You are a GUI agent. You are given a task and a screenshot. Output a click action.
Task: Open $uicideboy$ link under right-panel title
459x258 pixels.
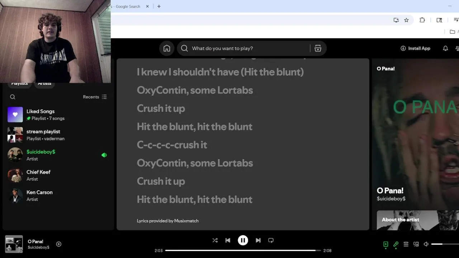(x=391, y=199)
